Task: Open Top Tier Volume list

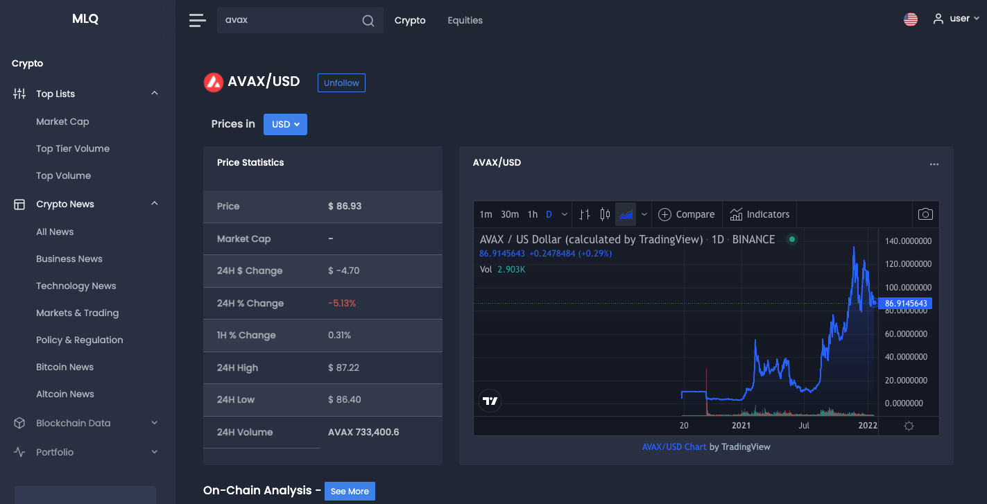Action: [x=73, y=148]
